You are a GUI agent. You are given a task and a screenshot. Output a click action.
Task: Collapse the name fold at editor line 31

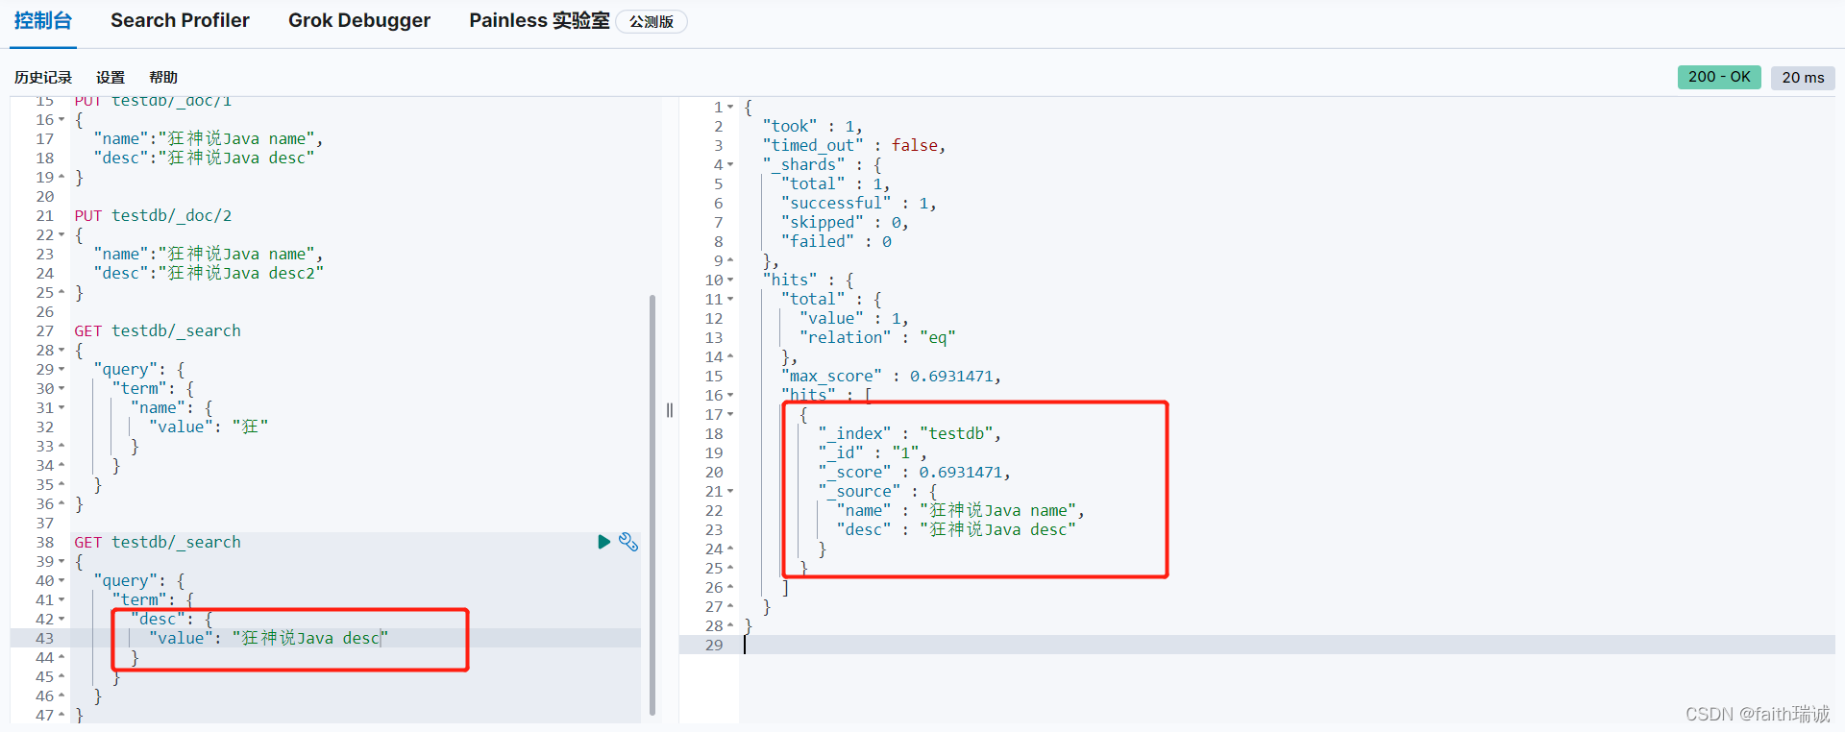61,408
